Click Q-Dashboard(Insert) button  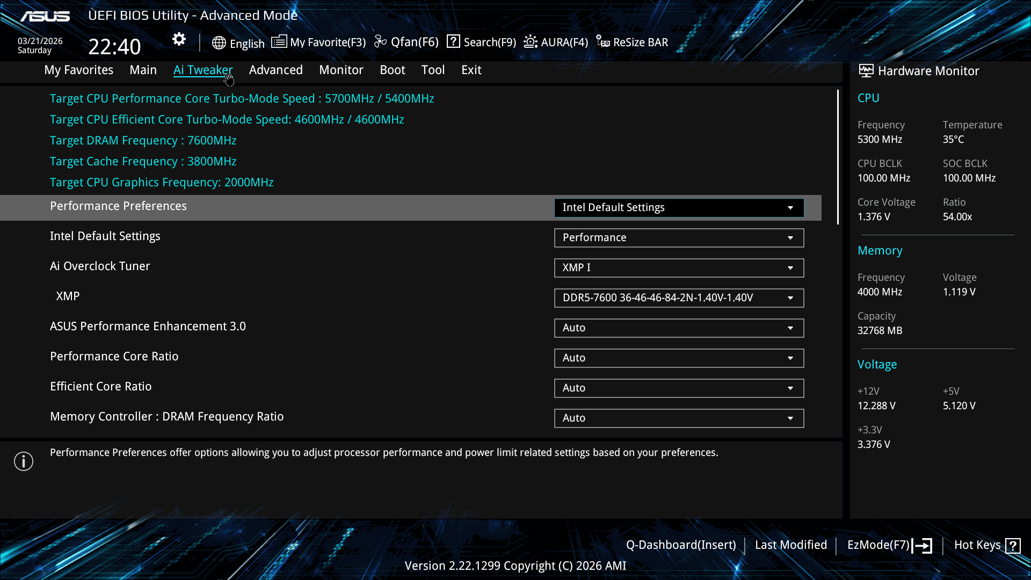[680, 545]
